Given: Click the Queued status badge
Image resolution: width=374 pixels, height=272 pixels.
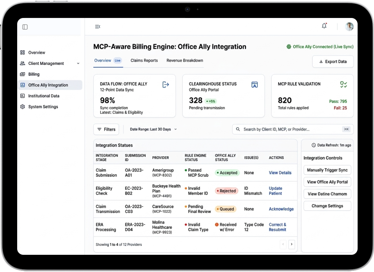Looking at the screenshot, I should (226, 209).
